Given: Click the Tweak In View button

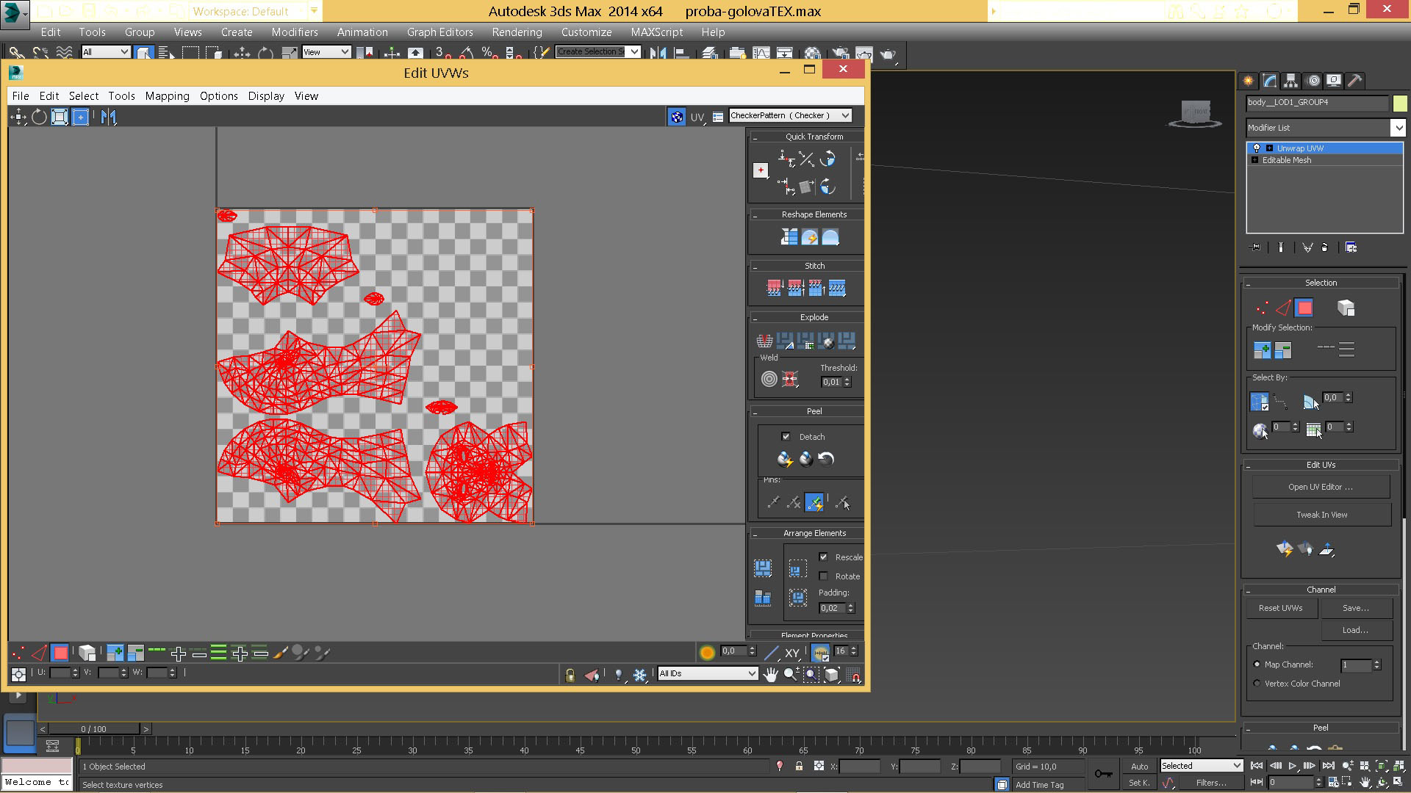Looking at the screenshot, I should tap(1321, 515).
